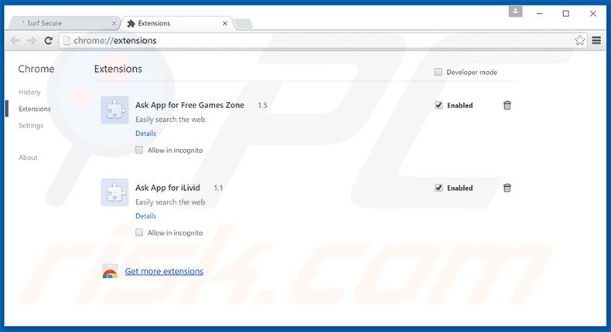Enable Developer mode checkbox

(438, 72)
